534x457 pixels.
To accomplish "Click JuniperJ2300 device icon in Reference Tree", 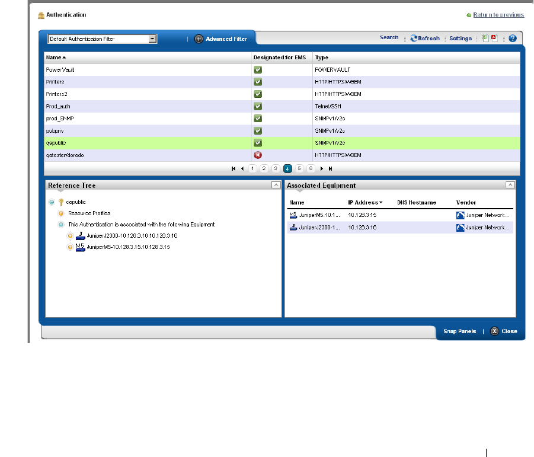I will point(81,236).
